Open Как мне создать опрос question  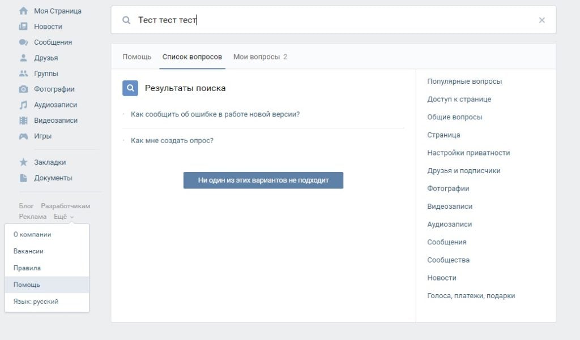point(172,140)
